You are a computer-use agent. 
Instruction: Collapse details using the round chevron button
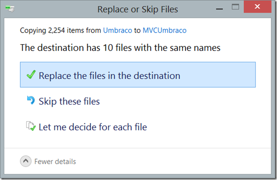click(x=26, y=161)
